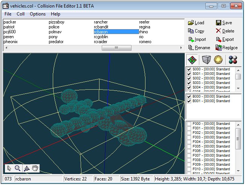The height and width of the screenshot is (185, 245).
Task: Uncheck box B000 checkbox
Action: (x=189, y=96)
